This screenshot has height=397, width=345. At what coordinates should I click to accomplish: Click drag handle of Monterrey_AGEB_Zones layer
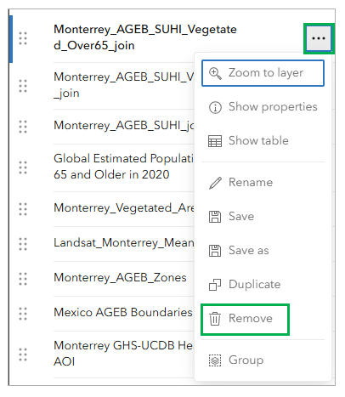click(23, 279)
